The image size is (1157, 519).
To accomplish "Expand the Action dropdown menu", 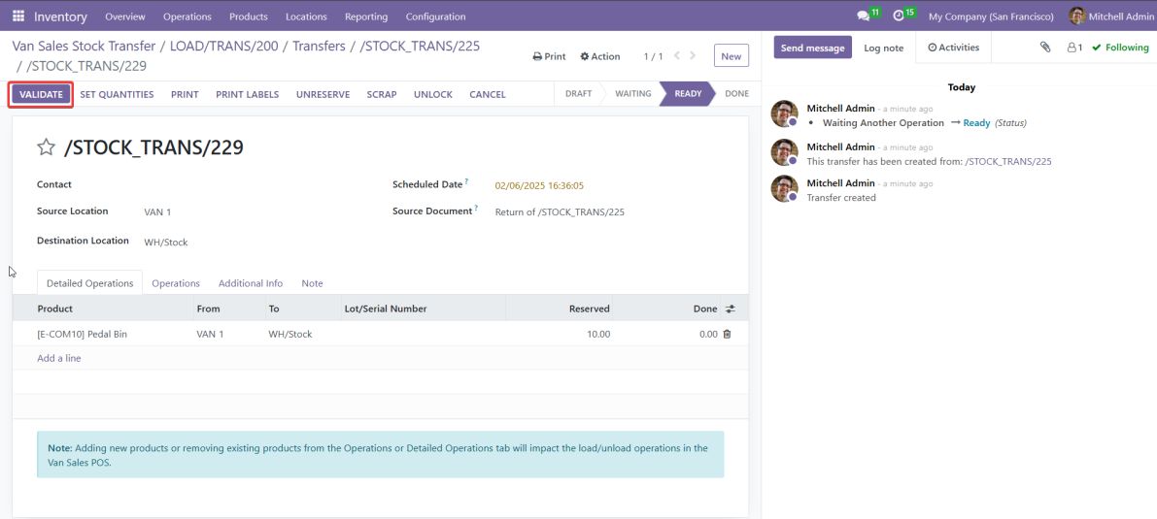I will pos(599,56).
